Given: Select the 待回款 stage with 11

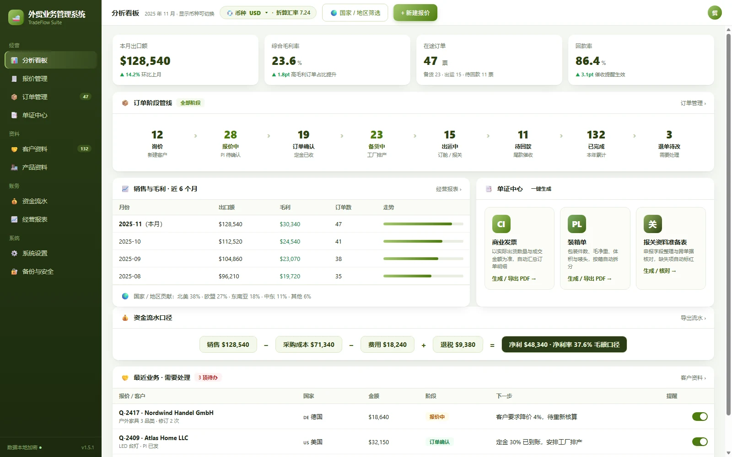Looking at the screenshot, I should (x=523, y=143).
